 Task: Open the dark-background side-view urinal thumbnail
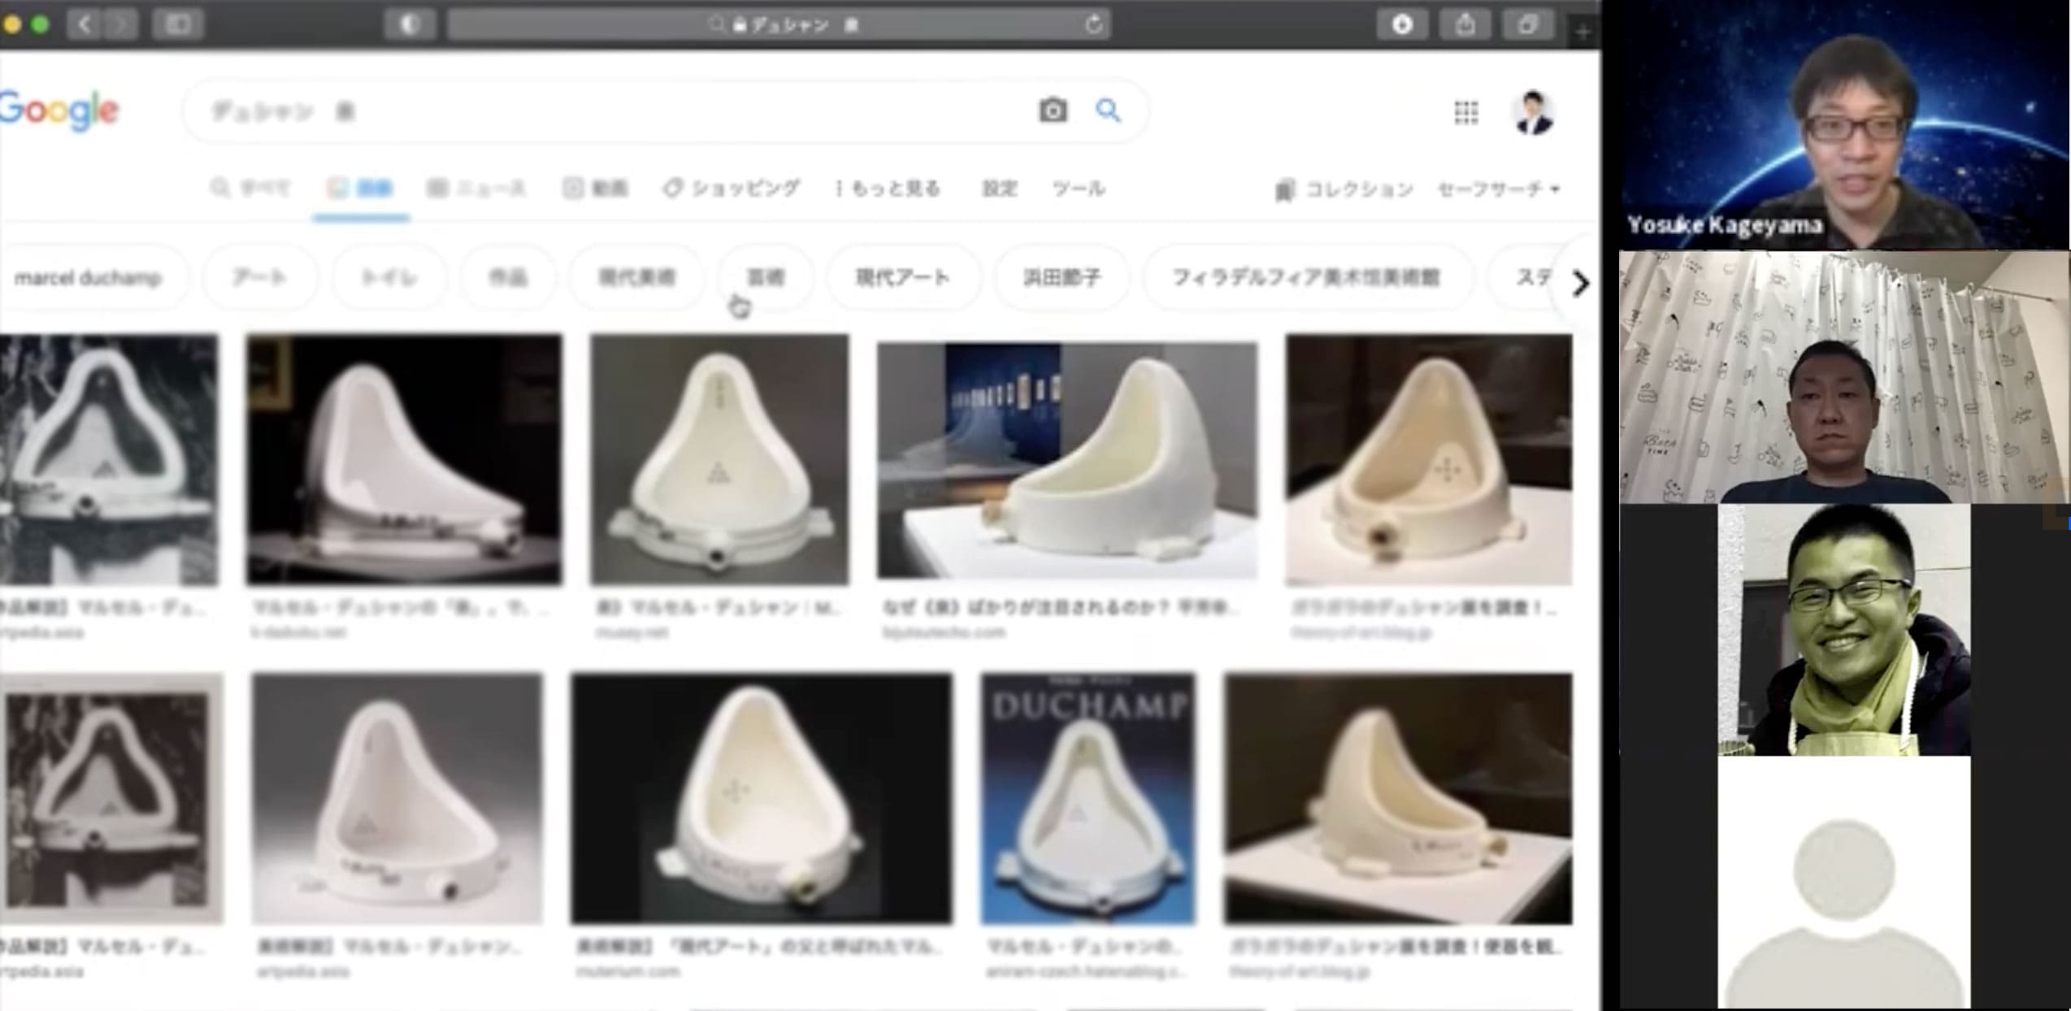[404, 460]
